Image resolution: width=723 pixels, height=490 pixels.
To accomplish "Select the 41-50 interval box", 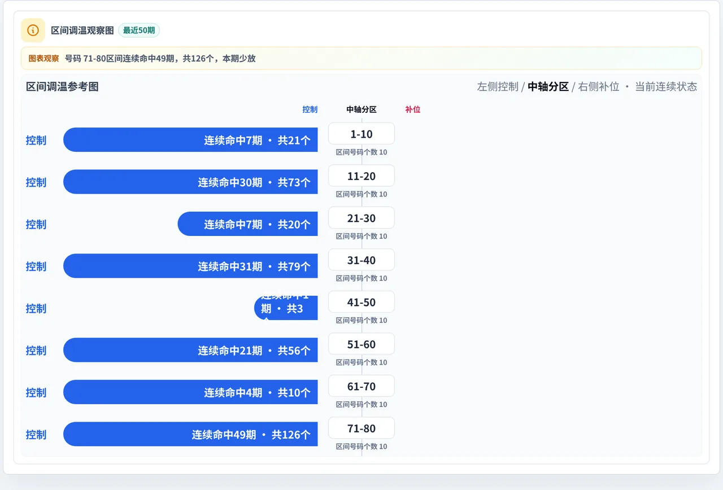I will click(x=361, y=302).
